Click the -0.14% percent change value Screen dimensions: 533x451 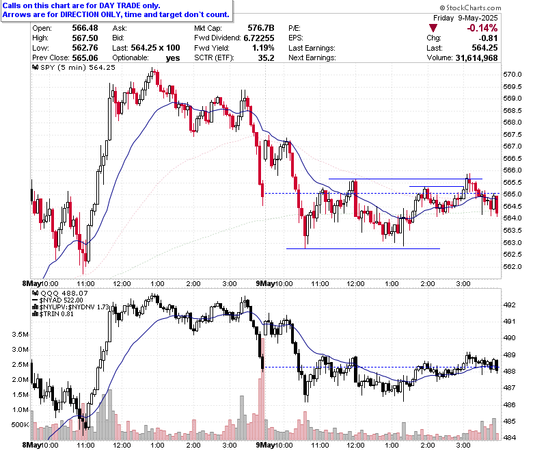point(482,28)
